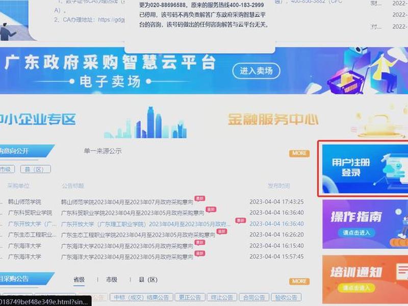Open 广东海洋大学 notice dated 16:15:40
Image resolution: width=408 pixels, height=306 pixels.
(127, 246)
